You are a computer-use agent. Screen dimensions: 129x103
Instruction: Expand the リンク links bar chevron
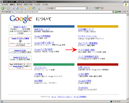[127, 11]
